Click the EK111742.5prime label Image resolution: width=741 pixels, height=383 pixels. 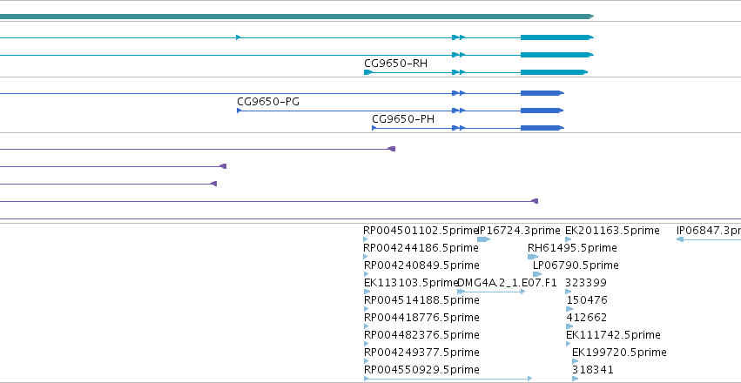[x=613, y=335]
